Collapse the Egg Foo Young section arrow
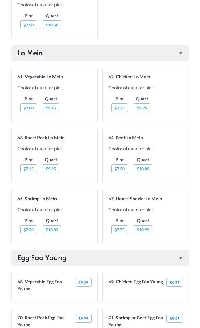Viewport: 200px width, 328px height. click(x=181, y=258)
